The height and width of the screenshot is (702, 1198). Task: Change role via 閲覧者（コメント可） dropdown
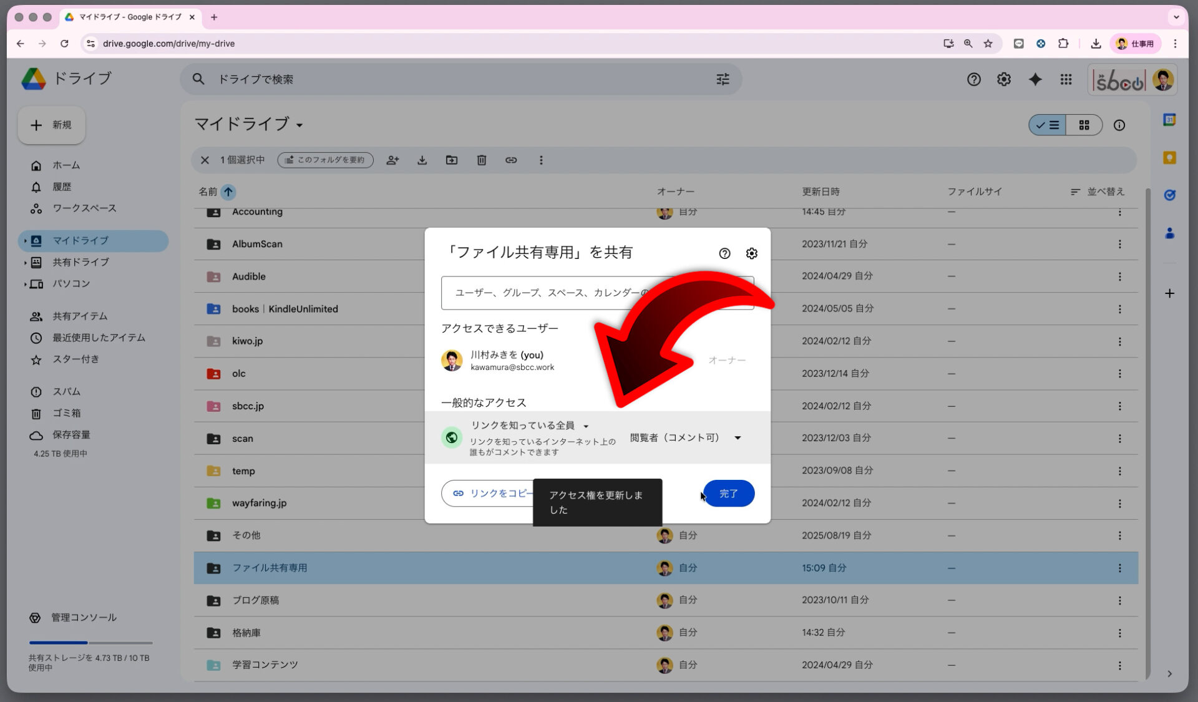(x=684, y=437)
